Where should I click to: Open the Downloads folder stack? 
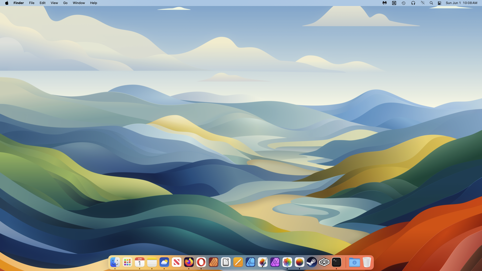[354, 262]
